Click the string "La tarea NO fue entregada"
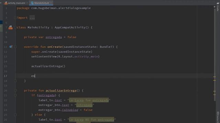220x123 pixels. coord(91,120)
